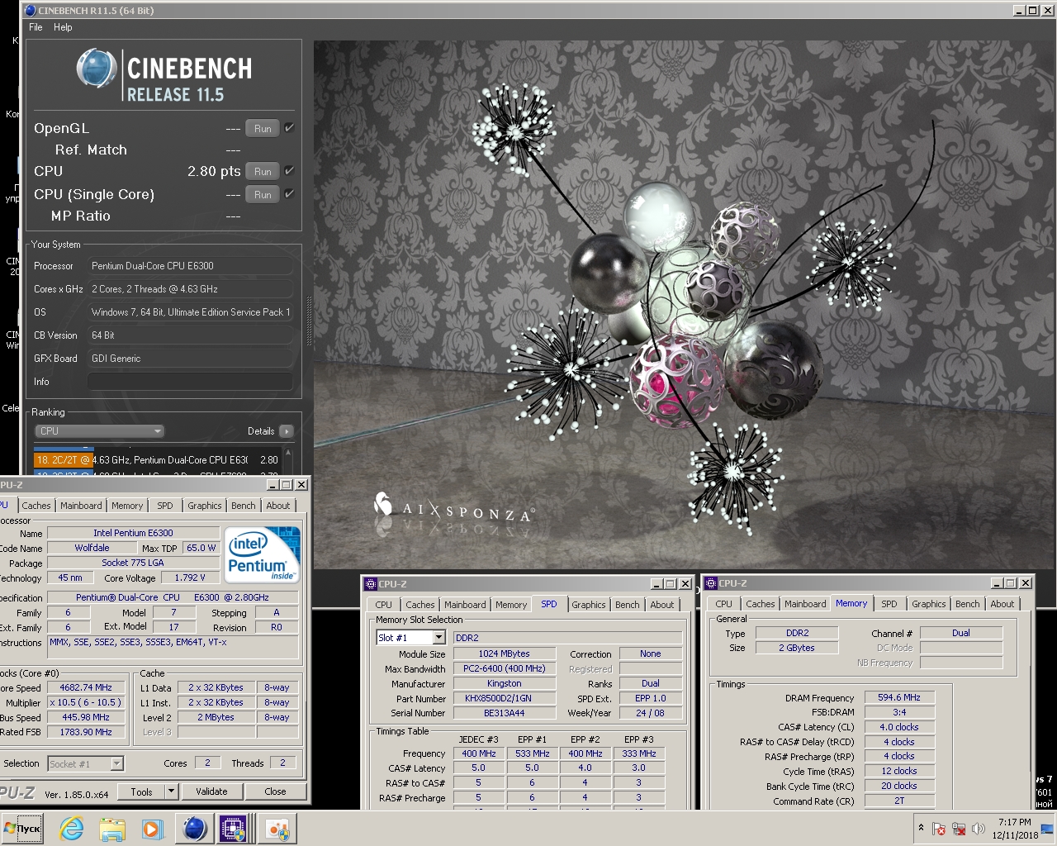Open Caches tab in Memory CPU-Z window
This screenshot has height=846, width=1057.
click(x=761, y=604)
